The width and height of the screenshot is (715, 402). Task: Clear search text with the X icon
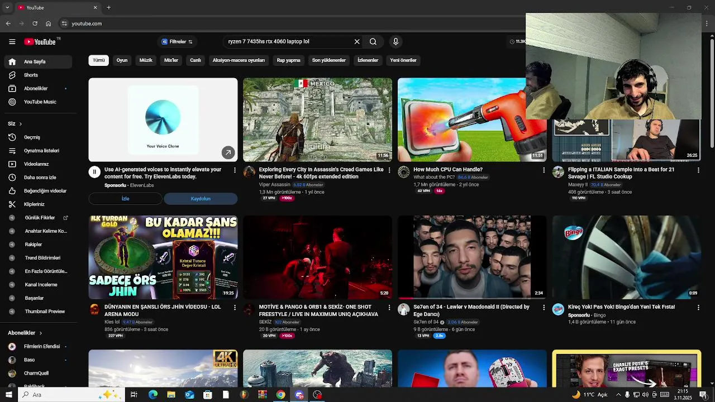[357, 41]
